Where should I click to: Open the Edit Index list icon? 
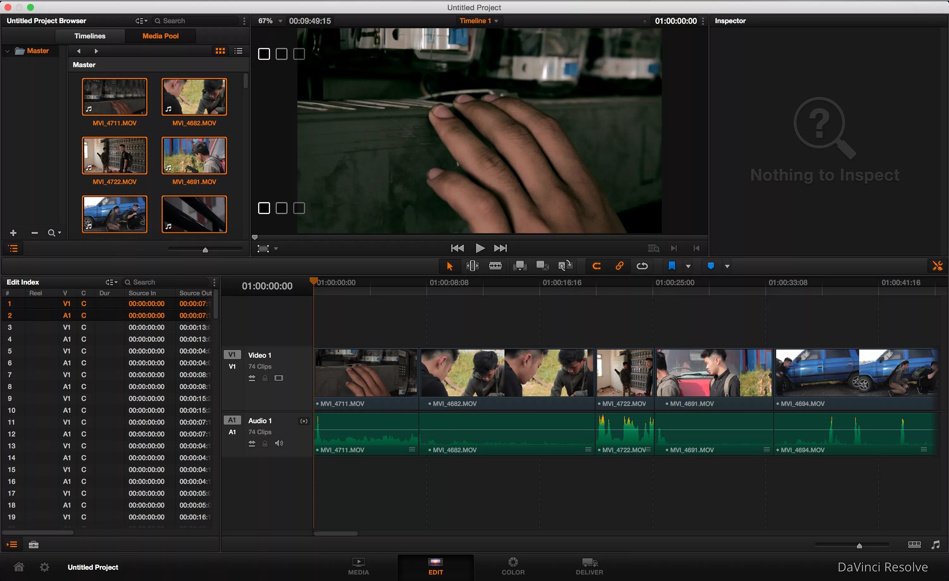click(x=12, y=544)
